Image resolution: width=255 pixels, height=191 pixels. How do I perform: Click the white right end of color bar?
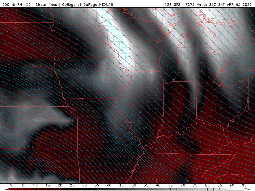248,189
